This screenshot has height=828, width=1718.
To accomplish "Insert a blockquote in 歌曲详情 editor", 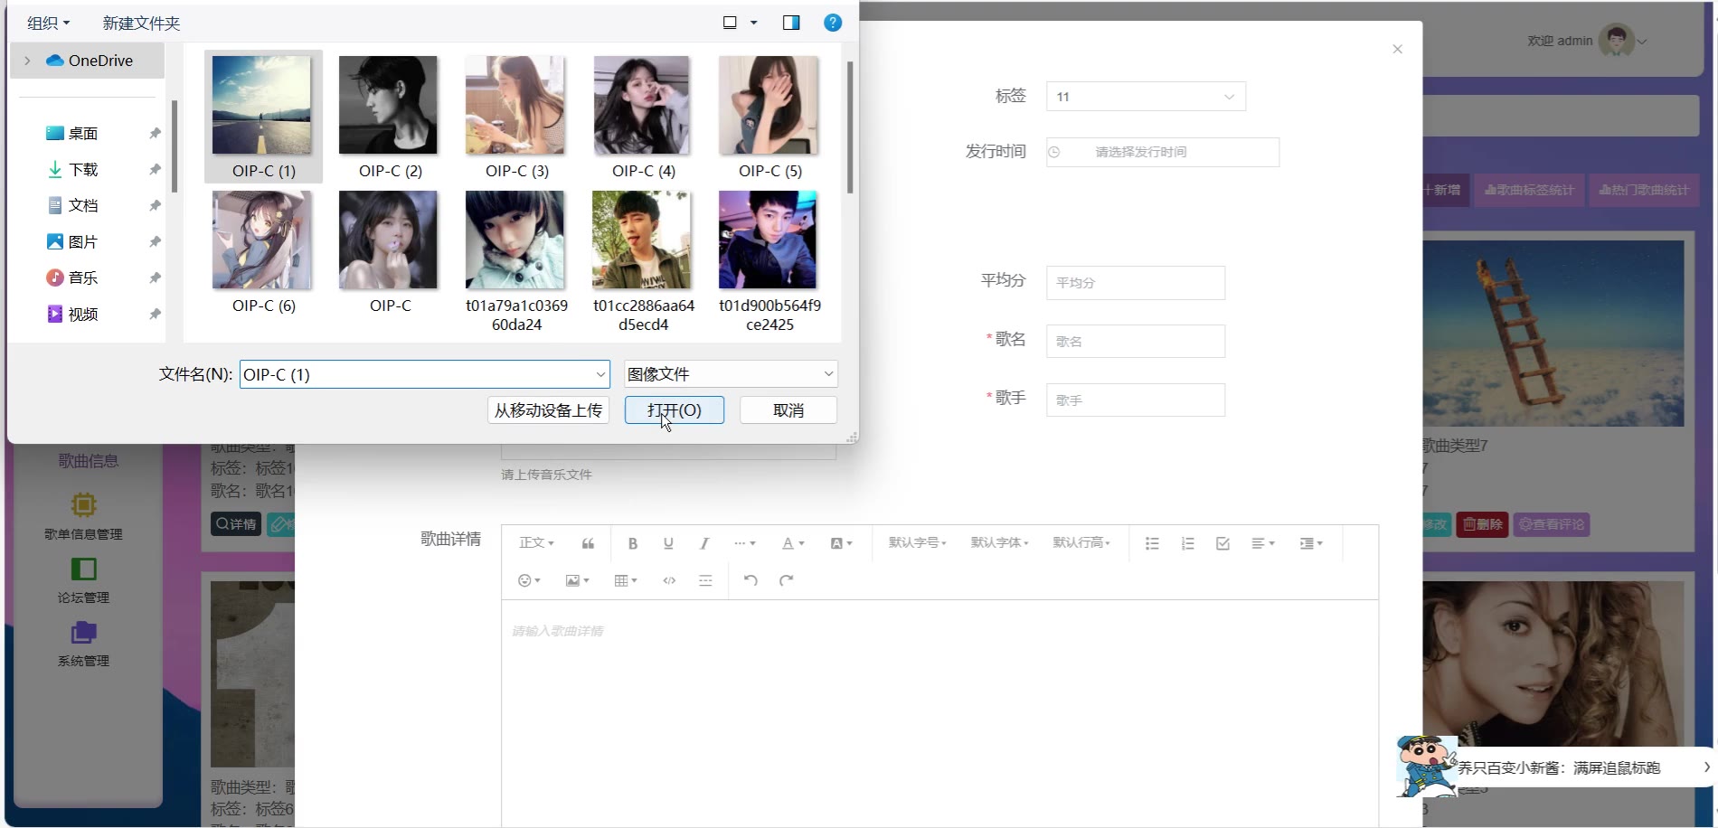I will [588, 543].
